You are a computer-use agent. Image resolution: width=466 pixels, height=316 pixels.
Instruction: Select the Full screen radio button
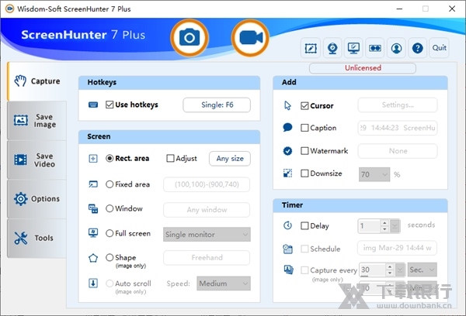coord(110,233)
